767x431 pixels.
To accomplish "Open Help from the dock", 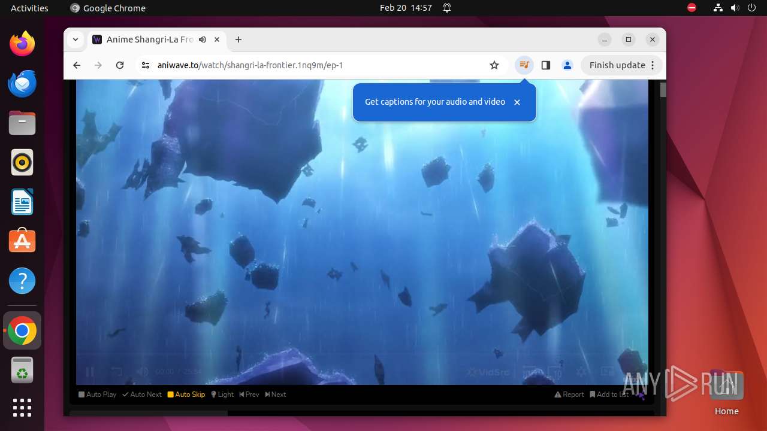I will (22, 281).
